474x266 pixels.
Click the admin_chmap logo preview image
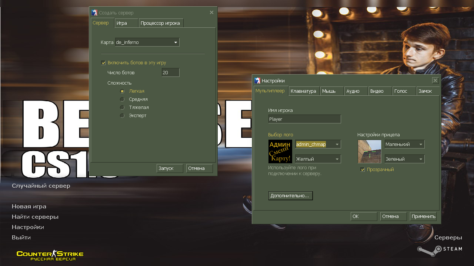coord(280,151)
